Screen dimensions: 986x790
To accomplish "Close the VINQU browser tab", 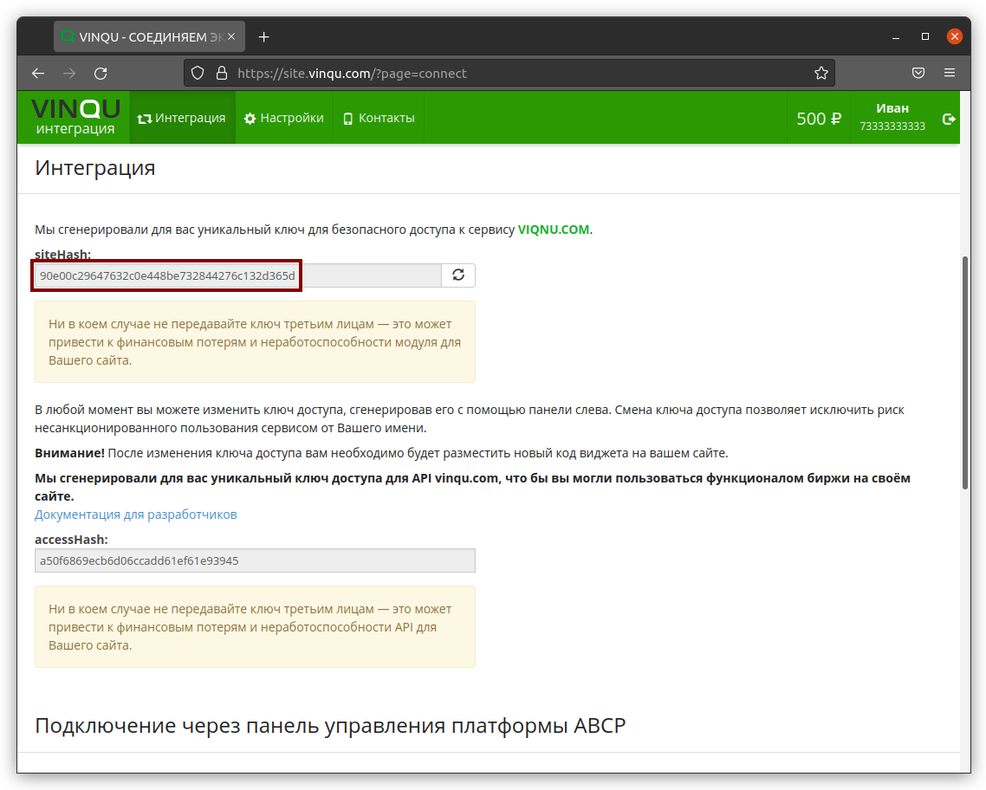I will click(x=231, y=37).
